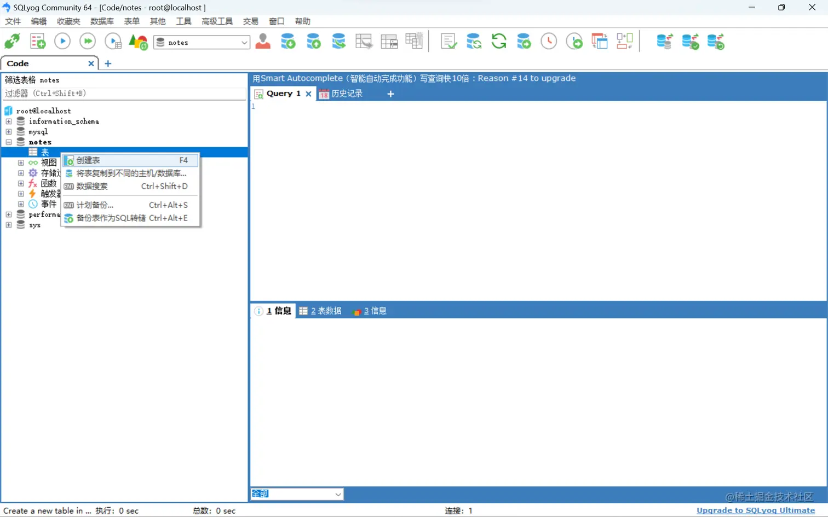Open the user manager person icon

pyautogui.click(x=263, y=42)
